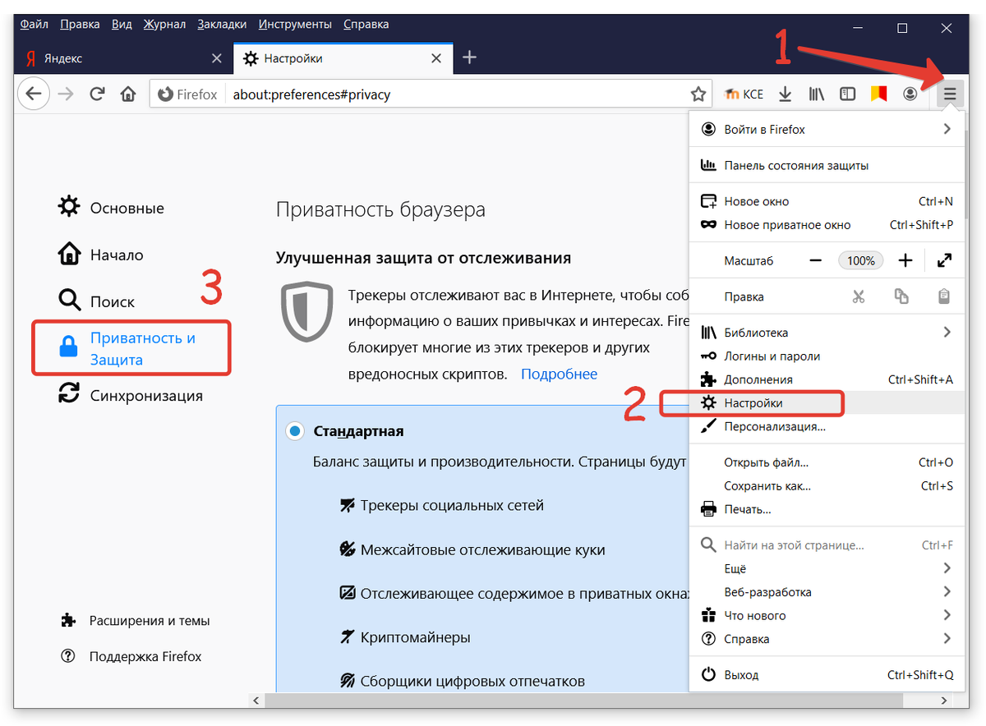Reset zoom via the 100% button
Image resolution: width=986 pixels, height=726 pixels.
click(861, 260)
